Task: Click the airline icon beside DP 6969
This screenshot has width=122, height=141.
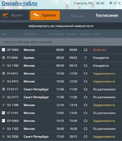Action: tap(3, 121)
